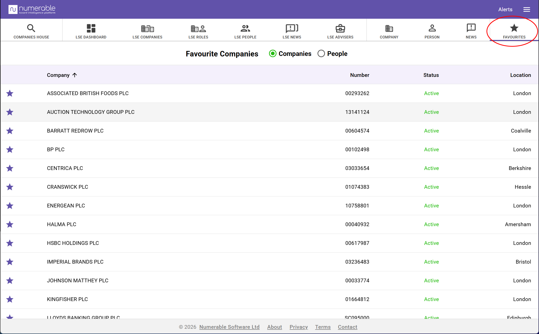Click company number 10758801

pyautogui.click(x=357, y=206)
